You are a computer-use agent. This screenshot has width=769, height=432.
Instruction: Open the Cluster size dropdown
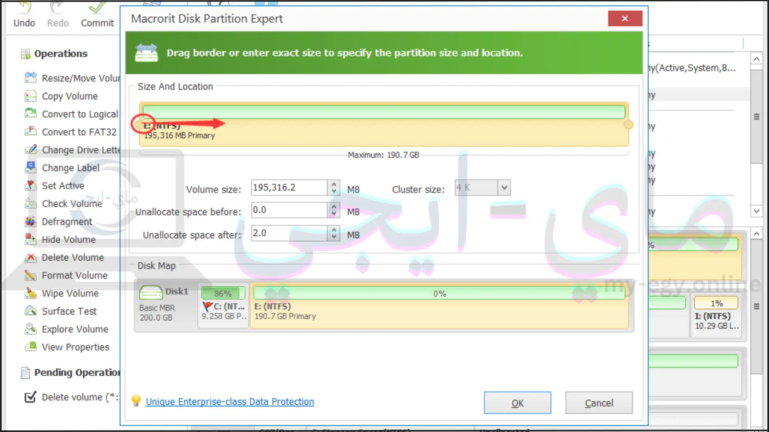click(x=504, y=187)
